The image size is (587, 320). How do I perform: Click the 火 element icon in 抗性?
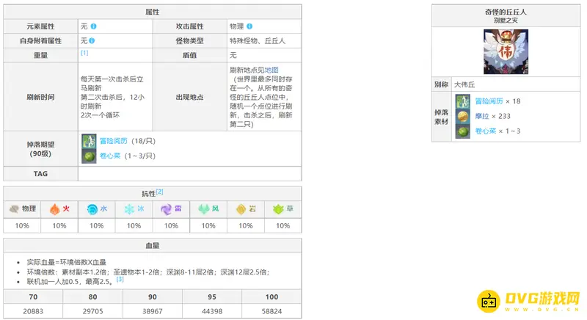[55, 208]
